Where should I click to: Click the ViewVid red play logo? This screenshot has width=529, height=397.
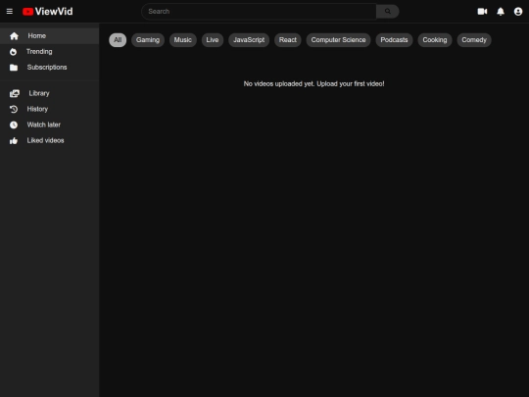click(x=27, y=12)
